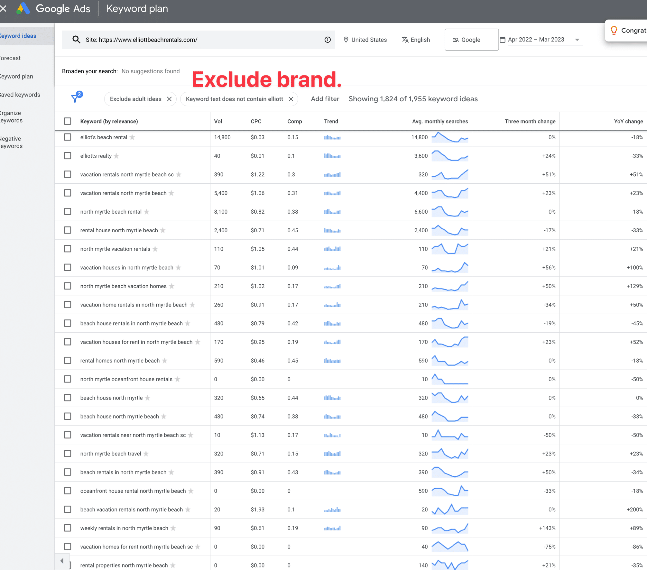The image size is (647, 570).
Task: Sort by Avg. monthly searches header
Action: 440,122
